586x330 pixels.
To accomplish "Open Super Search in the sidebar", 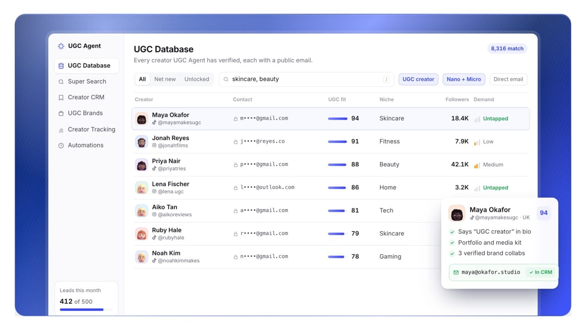I will 87,82.
